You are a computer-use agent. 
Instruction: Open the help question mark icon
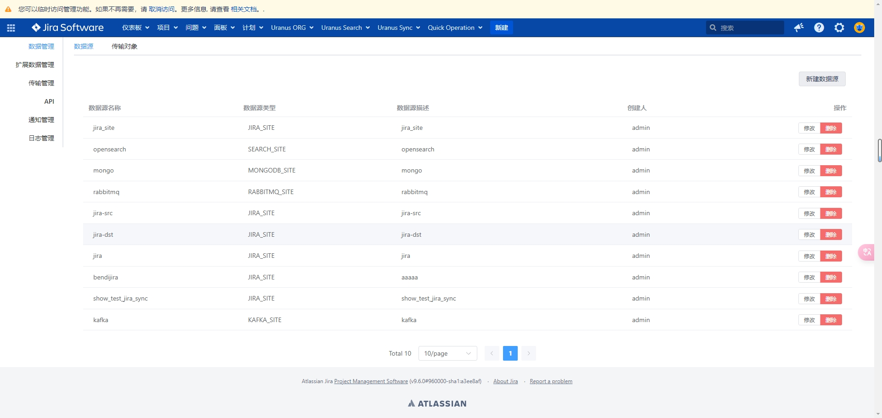[x=819, y=28]
